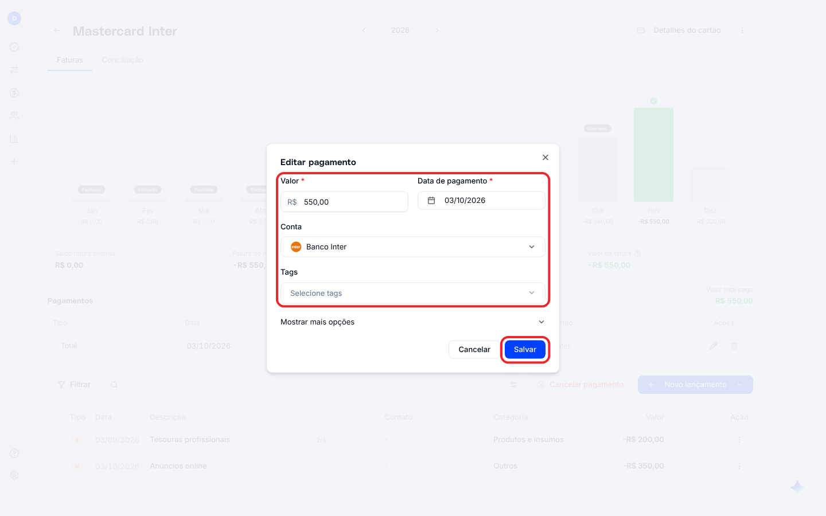Open the contacts people sidebar icon
Screen dimensions: 826x516
(x=14, y=116)
